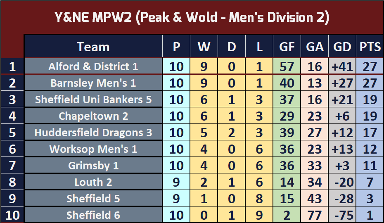Select the GF column header
This screenshot has height=223, width=384.
point(287,47)
